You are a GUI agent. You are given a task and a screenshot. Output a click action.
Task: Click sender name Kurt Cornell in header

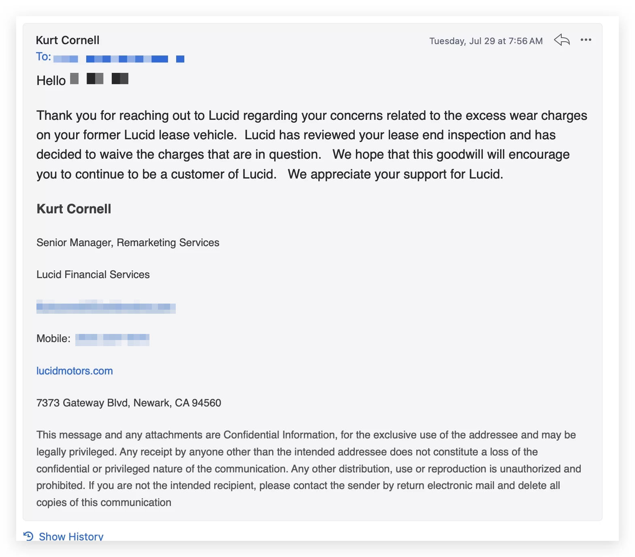(68, 40)
